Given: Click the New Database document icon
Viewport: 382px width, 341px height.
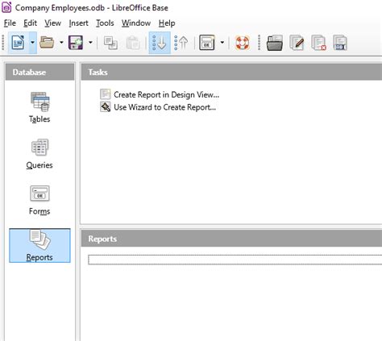Looking at the screenshot, I should coord(18,43).
